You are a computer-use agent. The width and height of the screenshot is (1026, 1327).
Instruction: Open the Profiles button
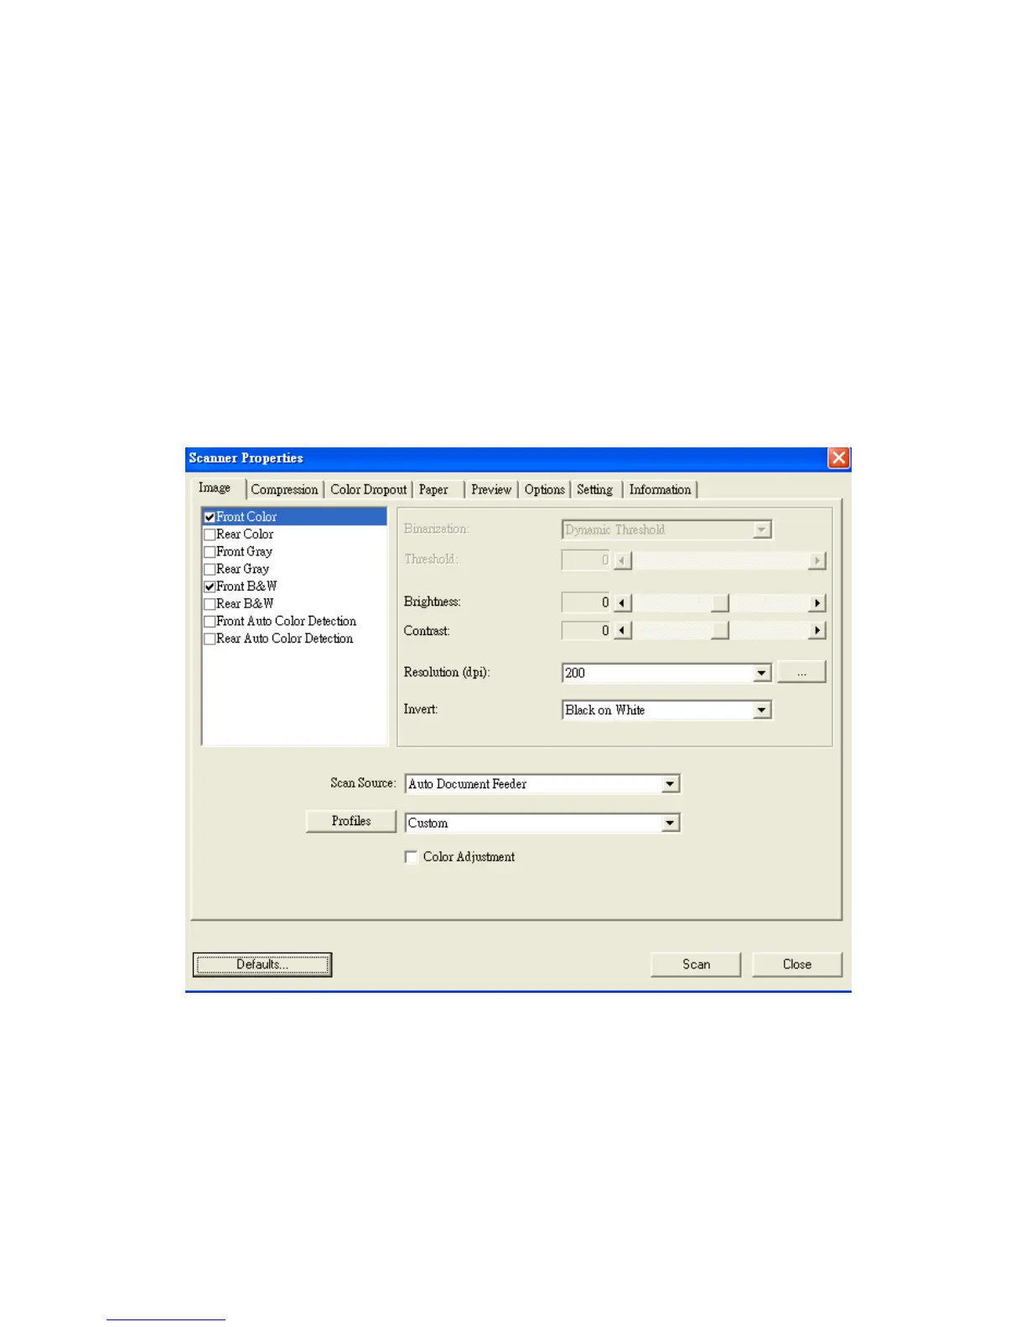[x=351, y=821]
